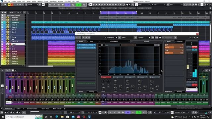212x119 pixels.
Task: Select the Mute X tool
Action: coord(107,5)
